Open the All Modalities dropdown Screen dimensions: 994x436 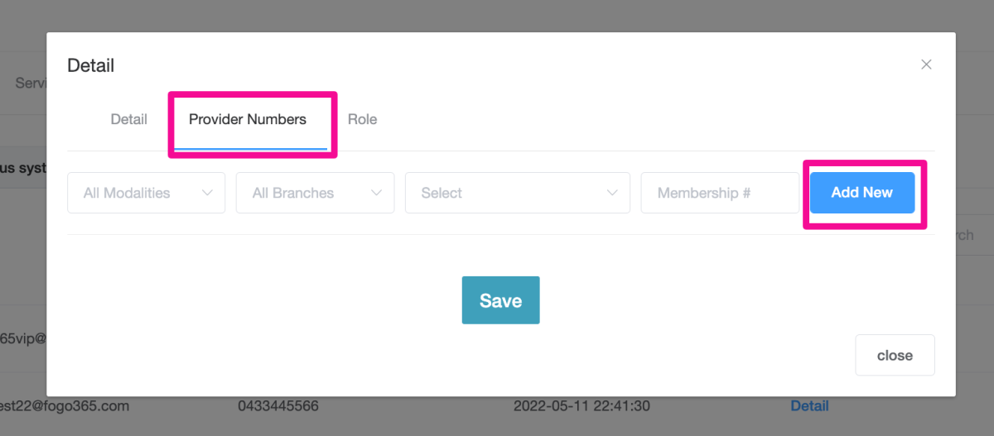pos(146,193)
